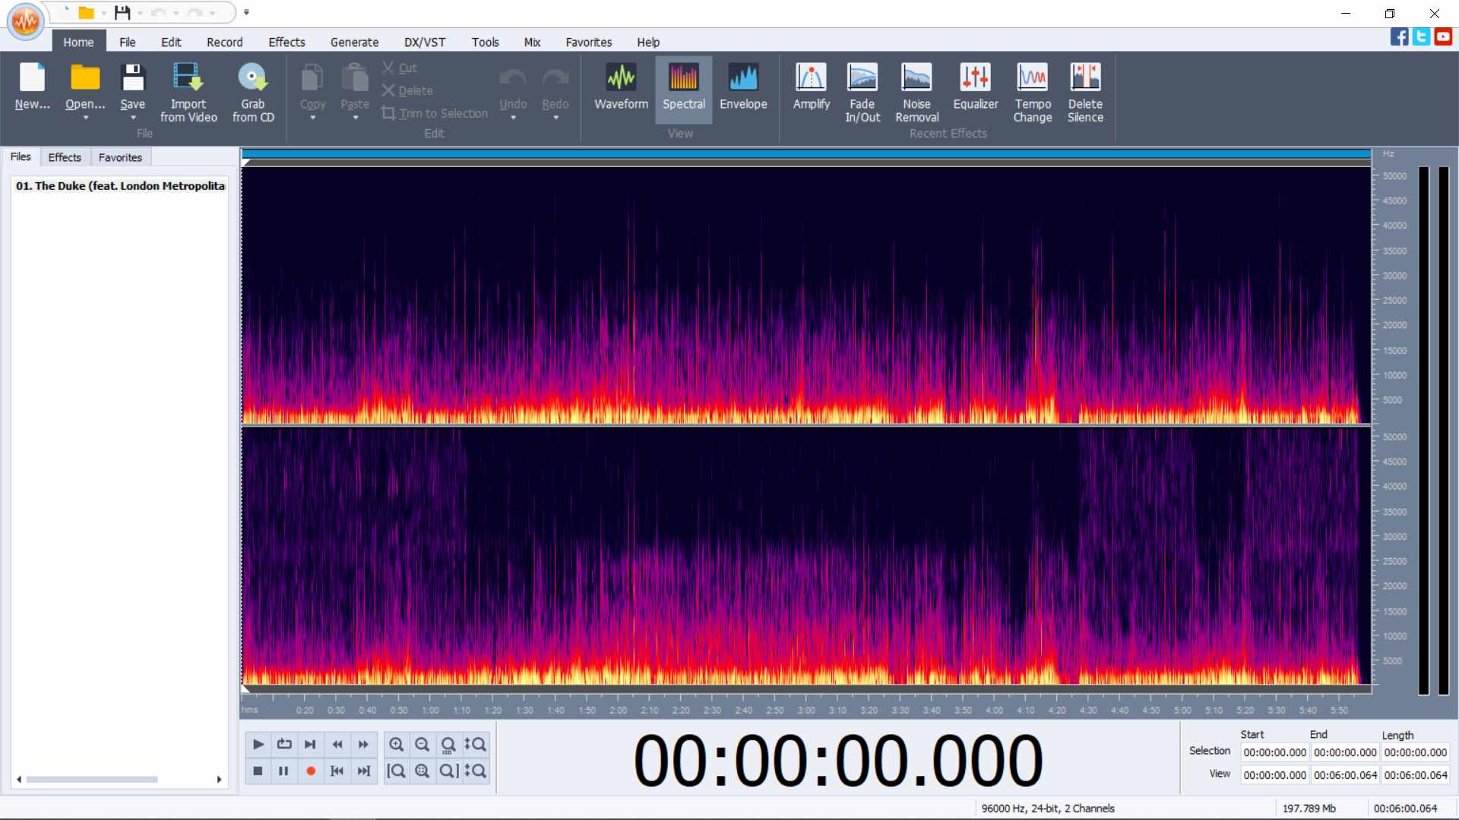This screenshot has width=1459, height=820.
Task: Toggle the Spectral view mode
Action: pyautogui.click(x=683, y=86)
